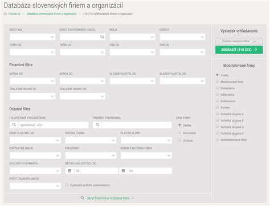This screenshot has height=206, width=270.
Task: Open the Zisk do dropdown
Action: (x=182, y=52)
